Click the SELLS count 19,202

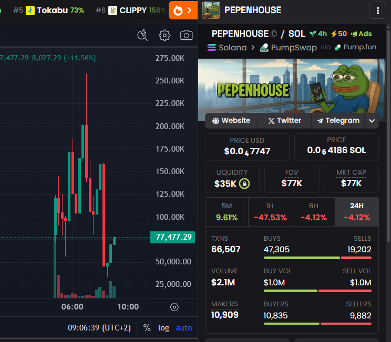click(359, 249)
